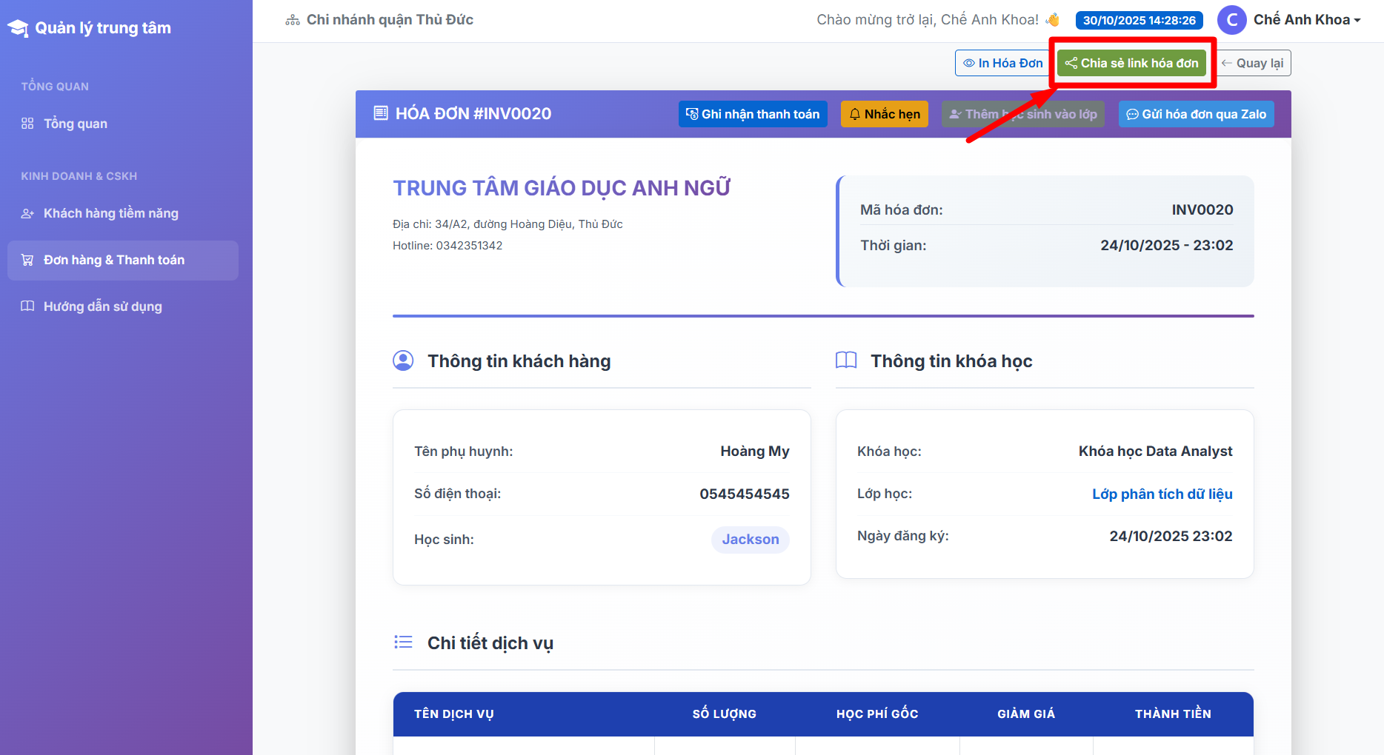
Task: Click Ghi nhận thanh toán button
Action: pos(753,114)
